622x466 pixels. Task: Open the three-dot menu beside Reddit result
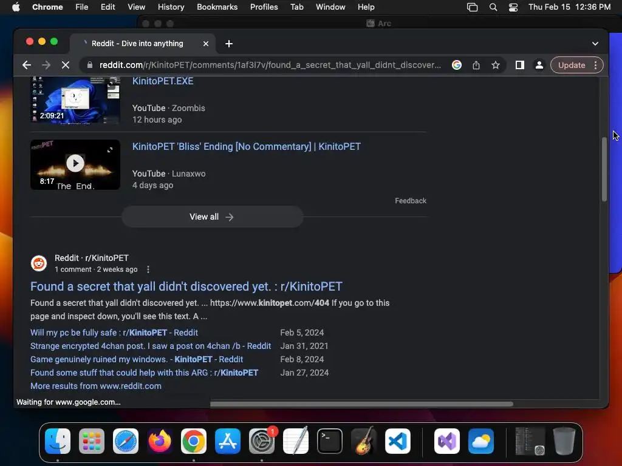click(x=148, y=269)
